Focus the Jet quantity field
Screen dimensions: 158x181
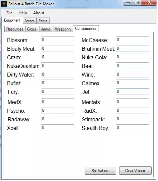(x=132, y=91)
